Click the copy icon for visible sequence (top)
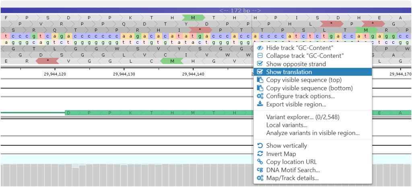 pyautogui.click(x=260, y=80)
